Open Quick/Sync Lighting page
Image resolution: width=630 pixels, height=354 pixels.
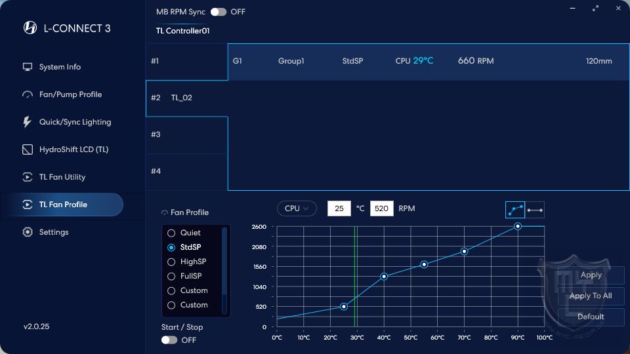[75, 122]
